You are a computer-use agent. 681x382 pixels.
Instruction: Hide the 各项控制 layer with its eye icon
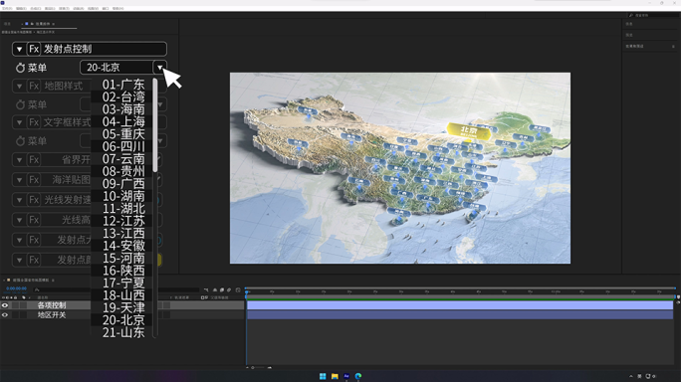(5, 305)
